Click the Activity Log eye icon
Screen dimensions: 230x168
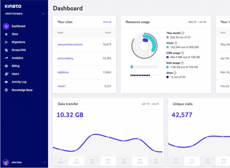[x=6, y=82]
